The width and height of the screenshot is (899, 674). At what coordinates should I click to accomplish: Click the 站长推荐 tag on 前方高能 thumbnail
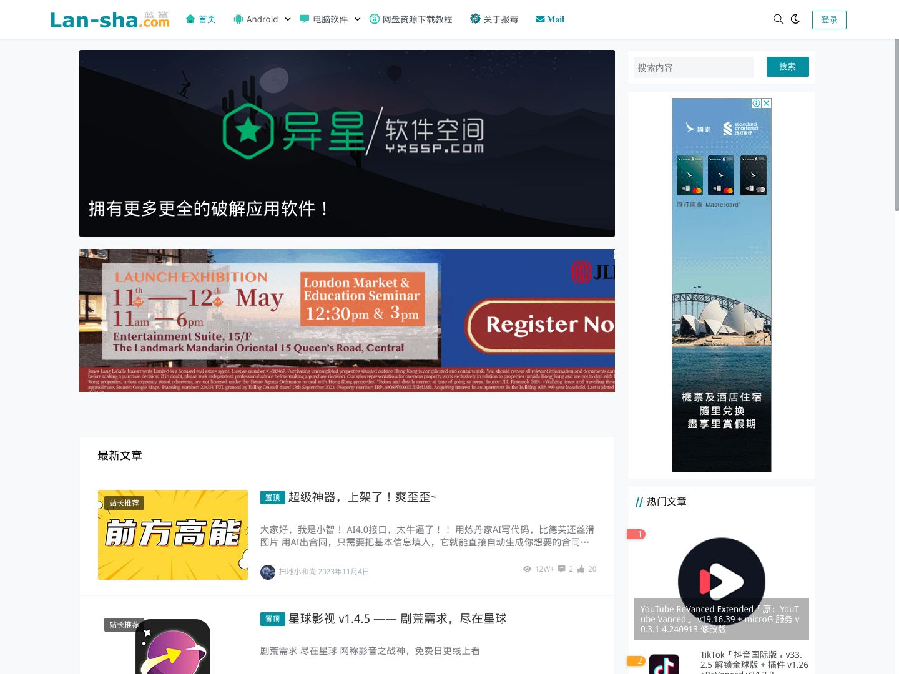pyautogui.click(x=124, y=503)
